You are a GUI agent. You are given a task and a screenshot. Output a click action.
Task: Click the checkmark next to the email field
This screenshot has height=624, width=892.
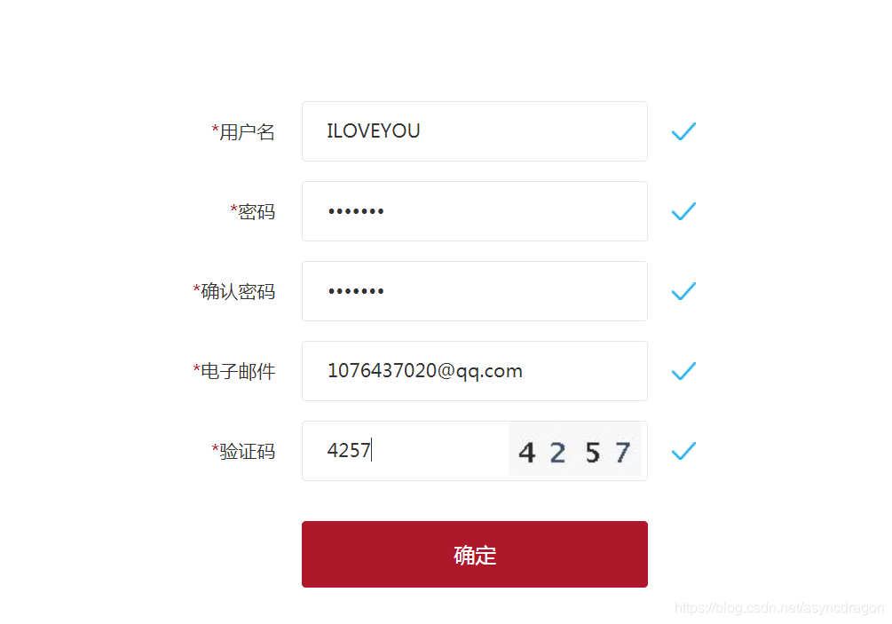(683, 371)
